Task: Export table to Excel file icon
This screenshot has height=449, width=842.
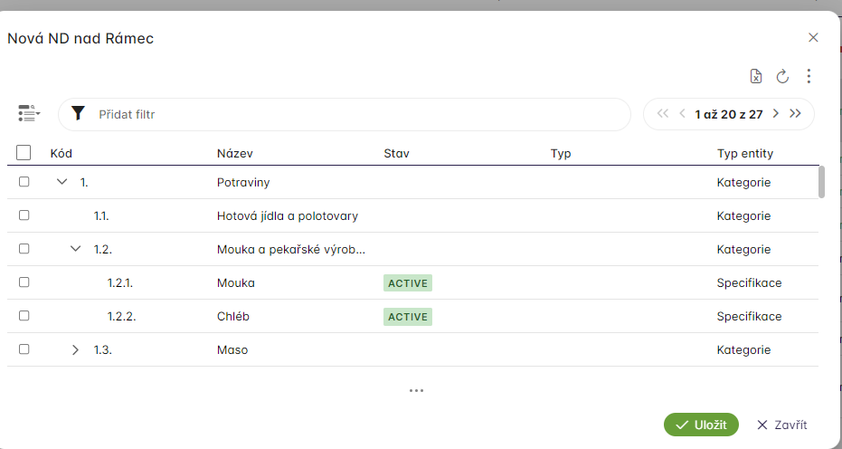Action: click(x=756, y=77)
